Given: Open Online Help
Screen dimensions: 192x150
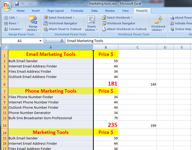Looking at the screenshot, I should pos(181,29).
